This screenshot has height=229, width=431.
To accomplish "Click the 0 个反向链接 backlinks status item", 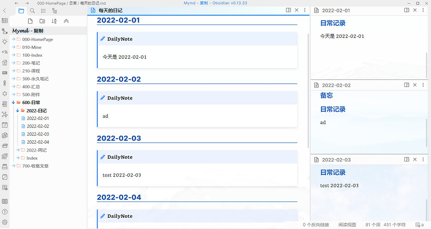I will 316,224.
